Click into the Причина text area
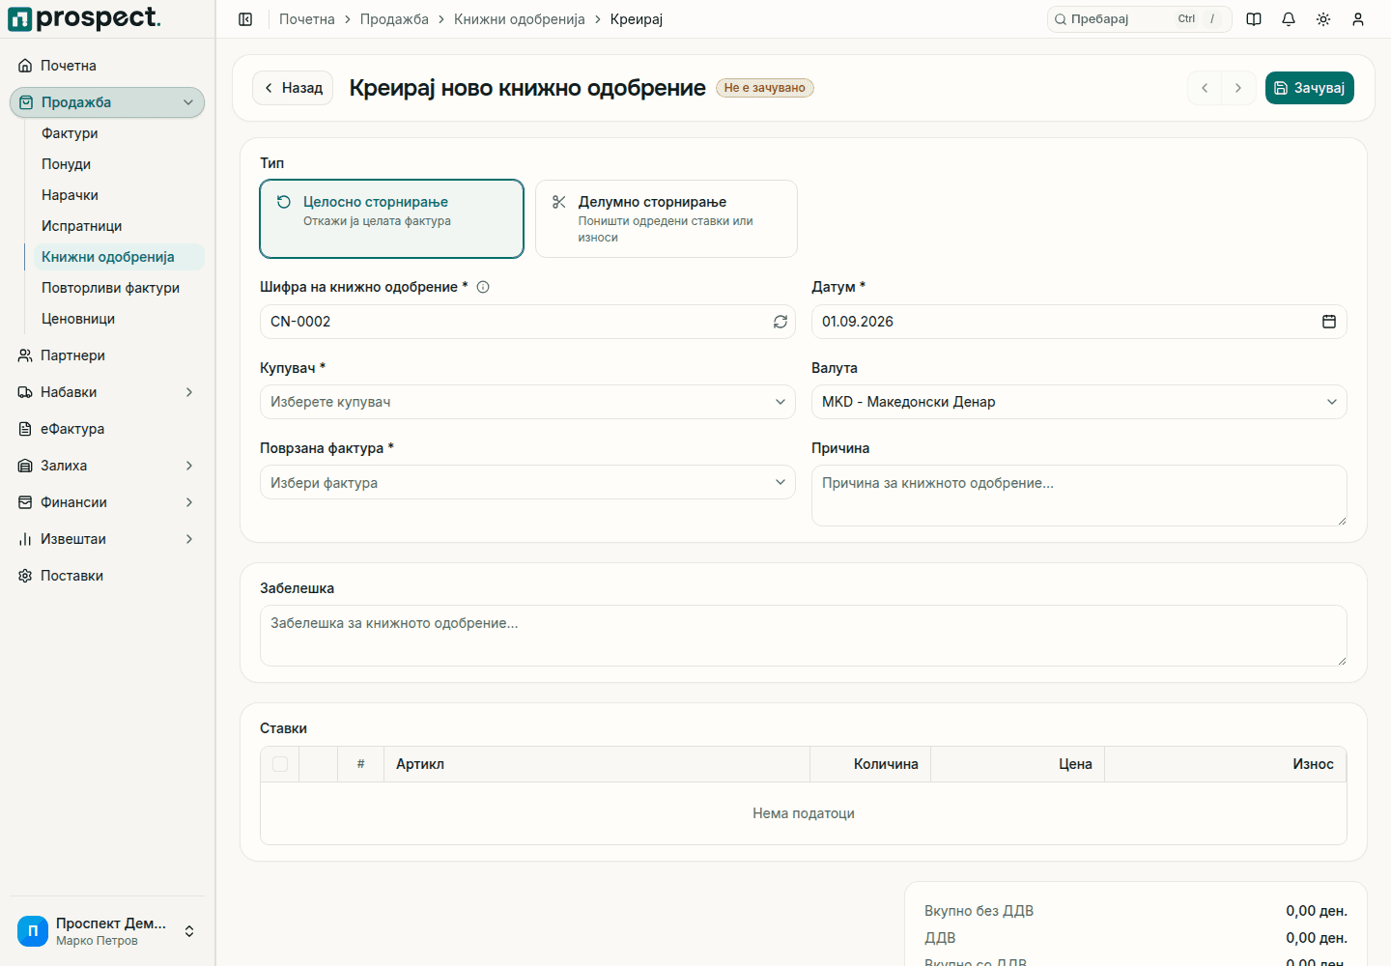The width and height of the screenshot is (1391, 966). pos(1079,496)
